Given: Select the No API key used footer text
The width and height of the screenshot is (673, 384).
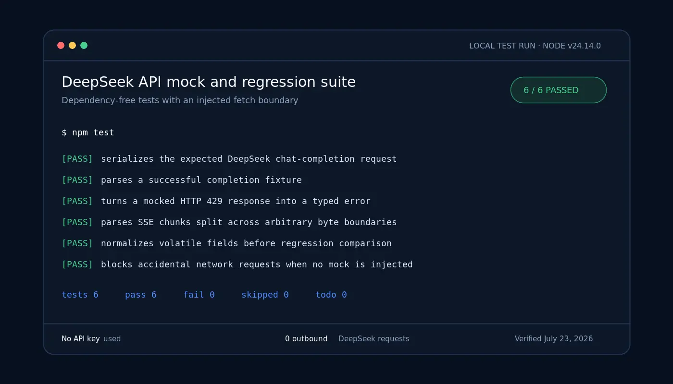Looking at the screenshot, I should [x=91, y=339].
